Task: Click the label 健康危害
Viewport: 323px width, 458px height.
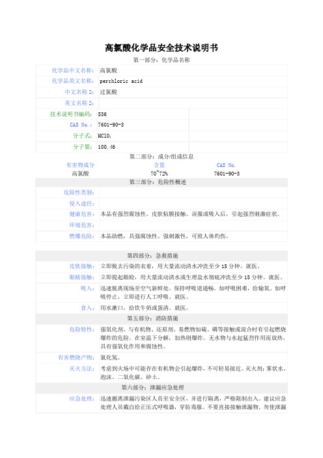Action: coord(82,214)
